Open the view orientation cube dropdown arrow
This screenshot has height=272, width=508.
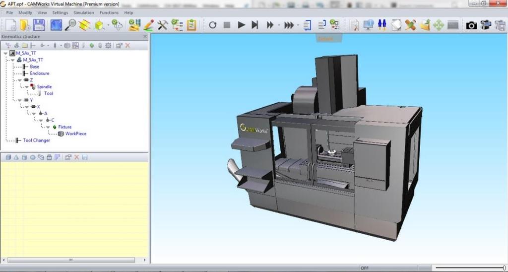click(x=108, y=25)
